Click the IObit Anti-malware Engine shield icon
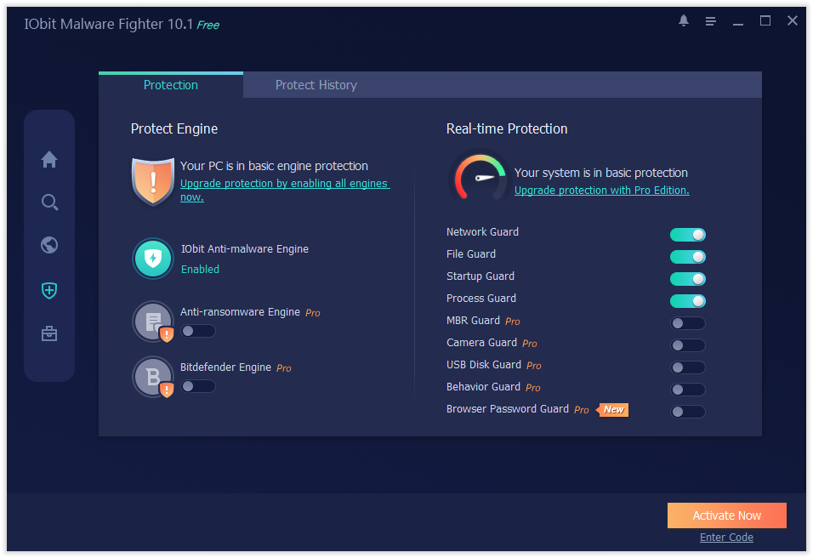Screen dimensions: 813x558 [x=152, y=258]
